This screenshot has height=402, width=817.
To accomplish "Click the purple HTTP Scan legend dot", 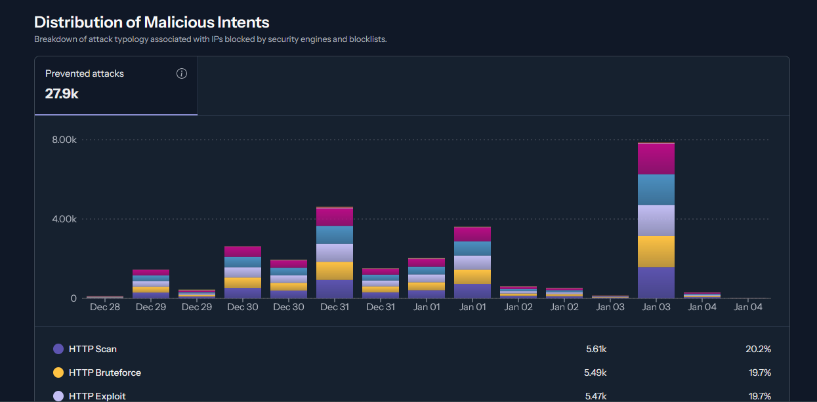I will click(x=58, y=349).
